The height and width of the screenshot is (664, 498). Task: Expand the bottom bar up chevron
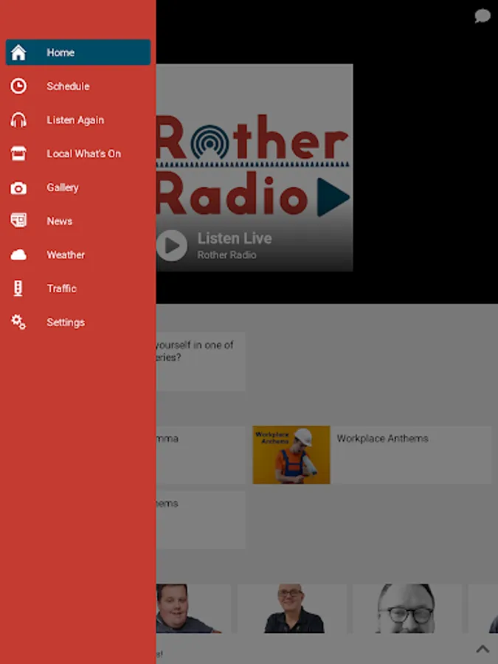(x=483, y=649)
